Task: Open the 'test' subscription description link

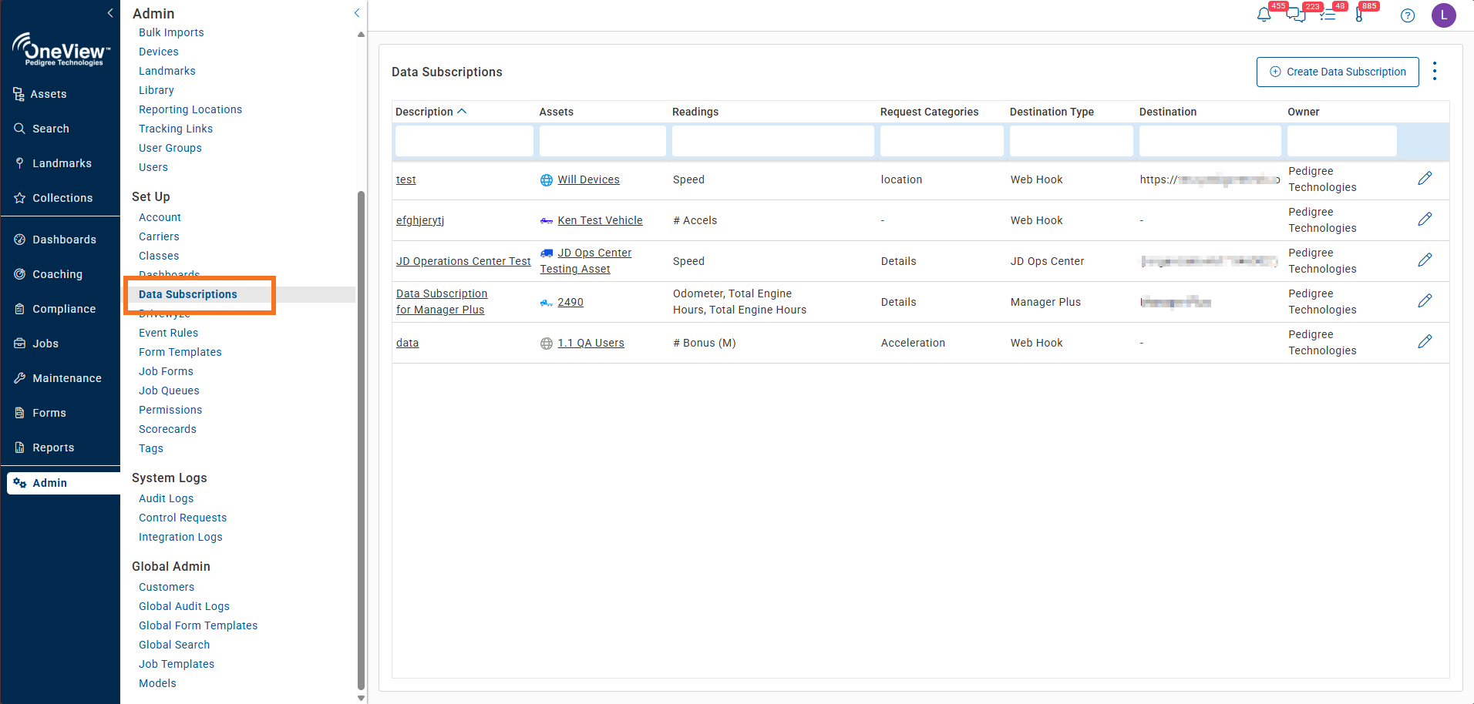Action: [x=406, y=179]
